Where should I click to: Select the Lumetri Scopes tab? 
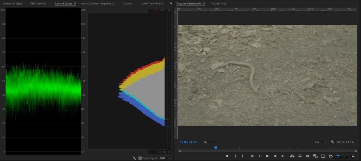pos(63,4)
